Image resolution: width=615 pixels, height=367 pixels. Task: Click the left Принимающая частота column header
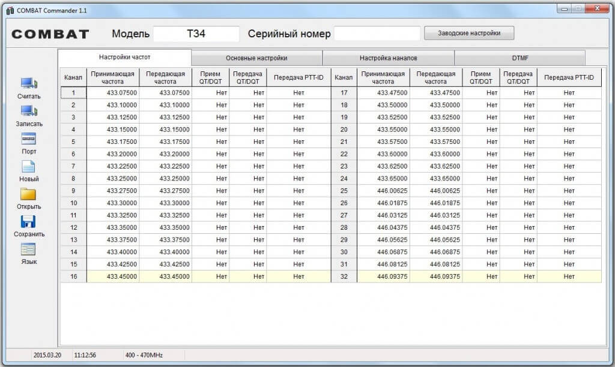click(x=113, y=77)
